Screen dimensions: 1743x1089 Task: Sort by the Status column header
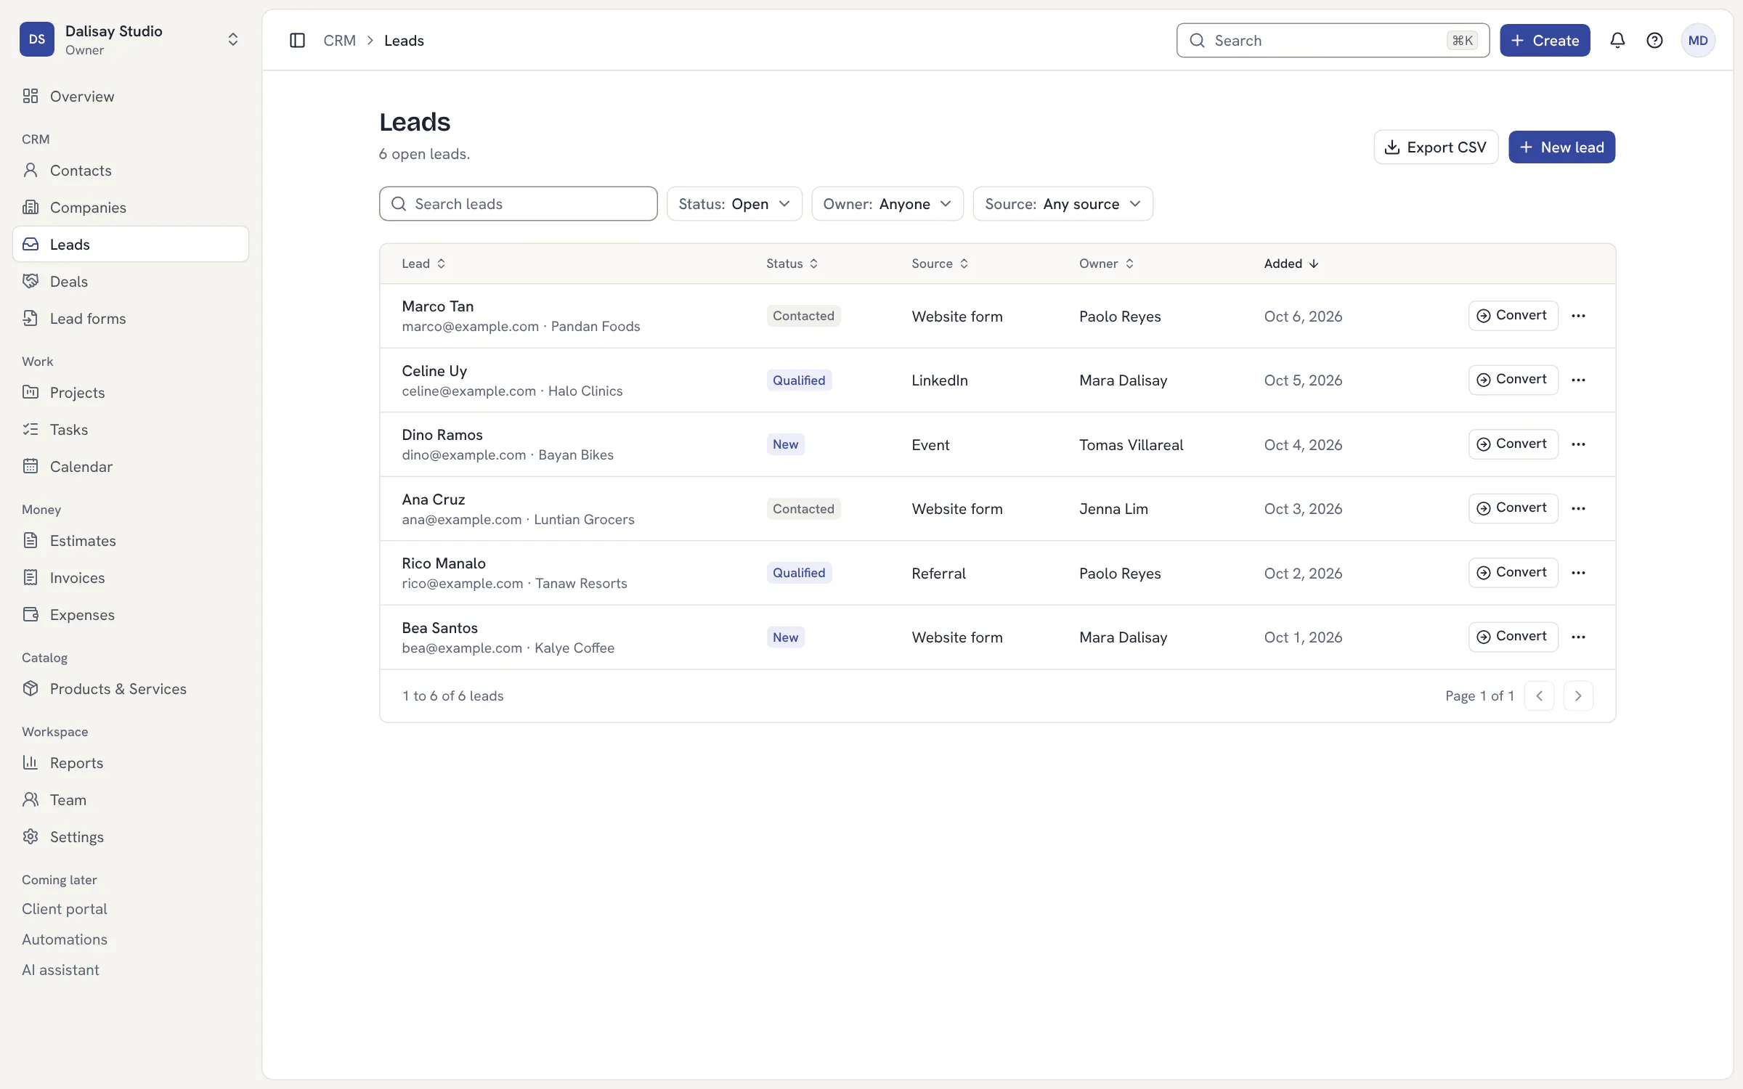(x=792, y=264)
